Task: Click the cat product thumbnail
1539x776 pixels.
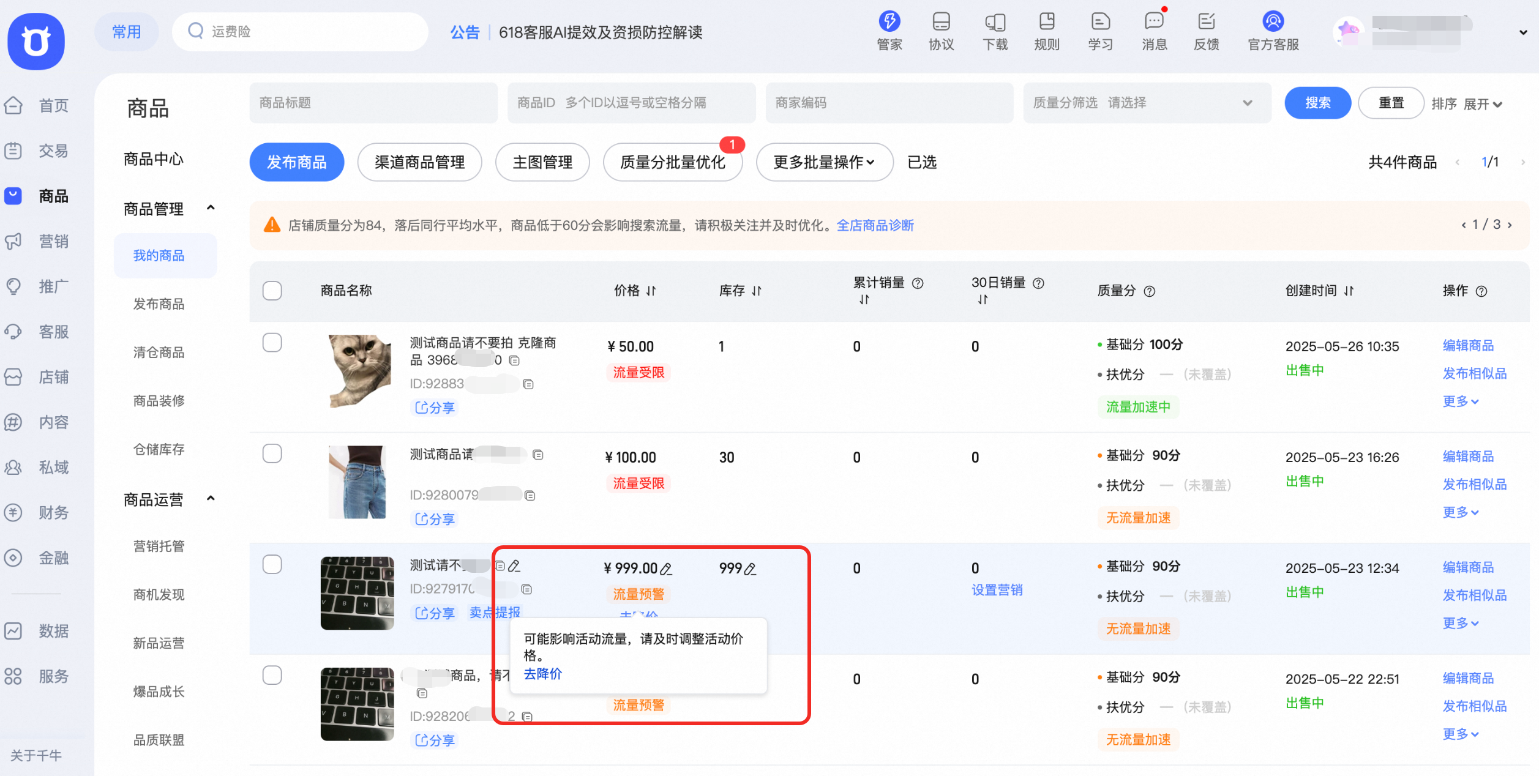Action: pyautogui.click(x=359, y=371)
